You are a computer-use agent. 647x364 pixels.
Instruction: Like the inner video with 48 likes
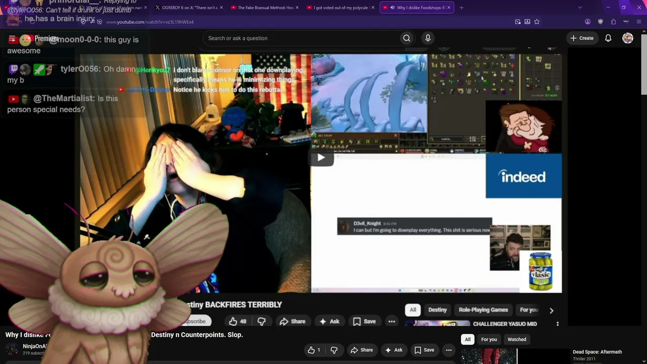pyautogui.click(x=238, y=322)
